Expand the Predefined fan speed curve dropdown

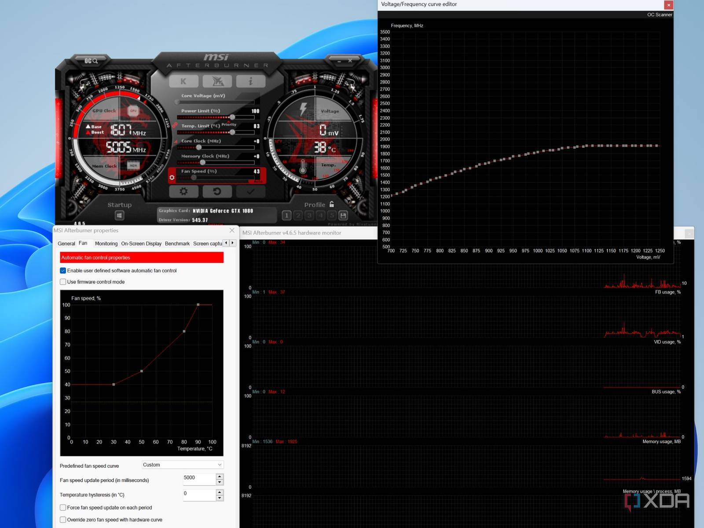click(183, 465)
